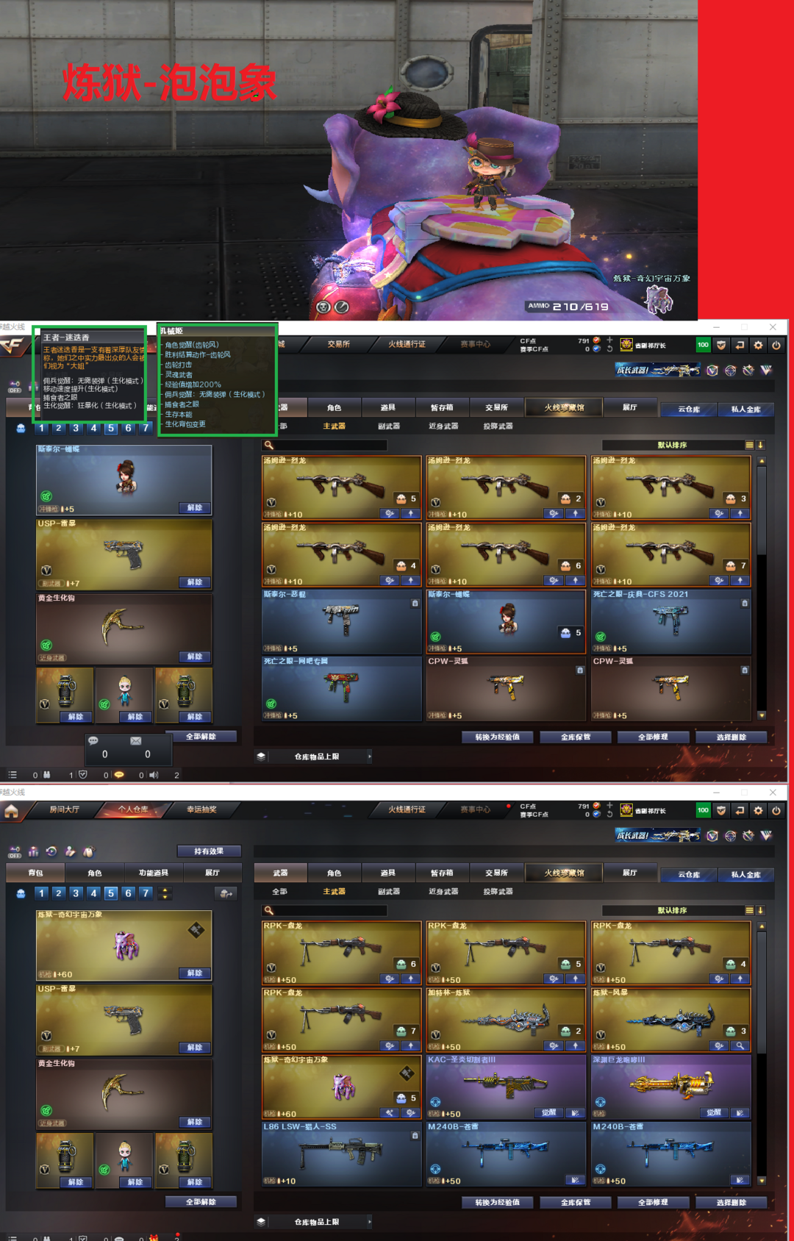Open 默认排序 sort dropdown in upper window
The image size is (794, 1241).
tap(673, 445)
